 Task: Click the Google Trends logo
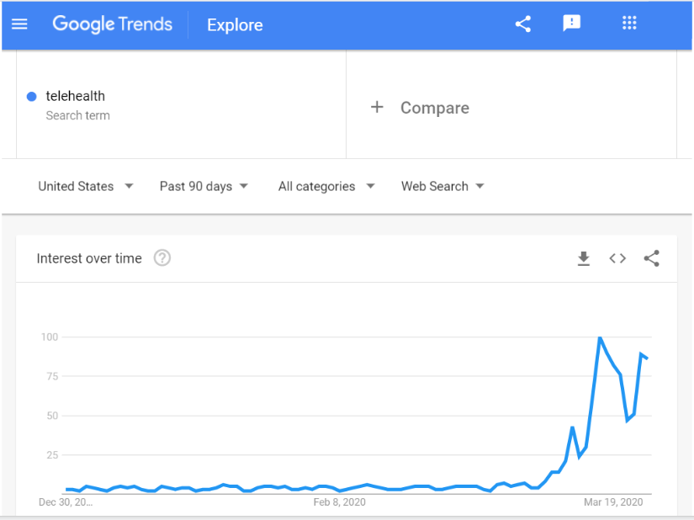113,24
